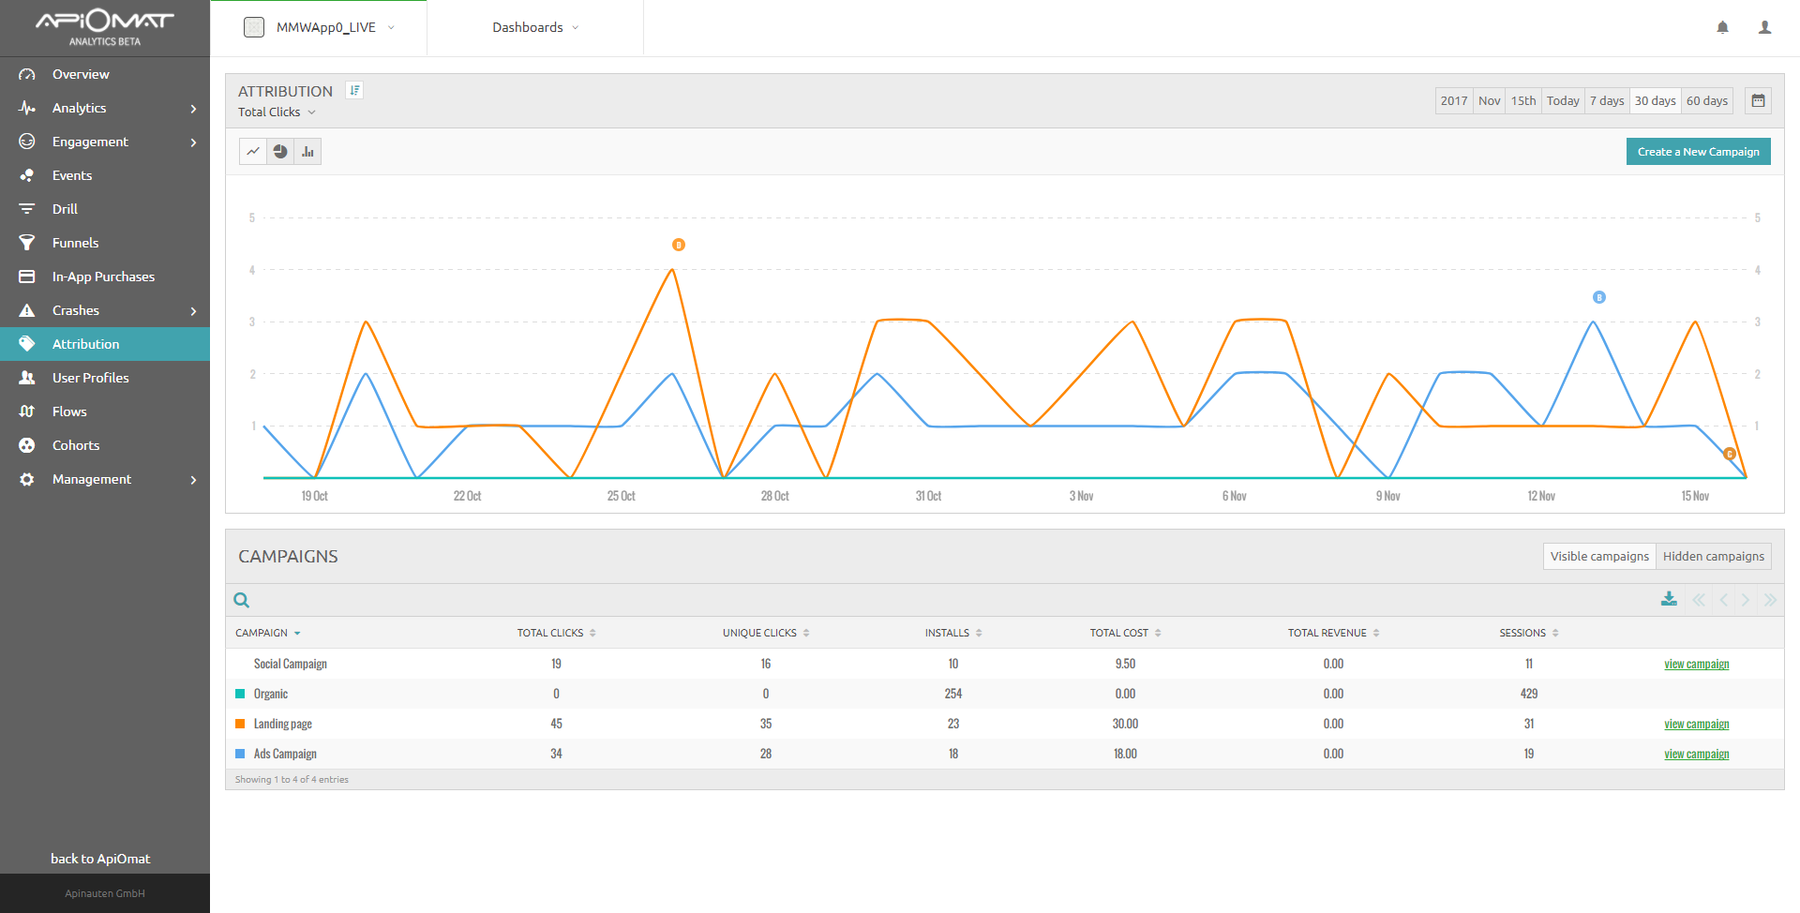
Task: Select the 7 days range
Action: coord(1606,100)
